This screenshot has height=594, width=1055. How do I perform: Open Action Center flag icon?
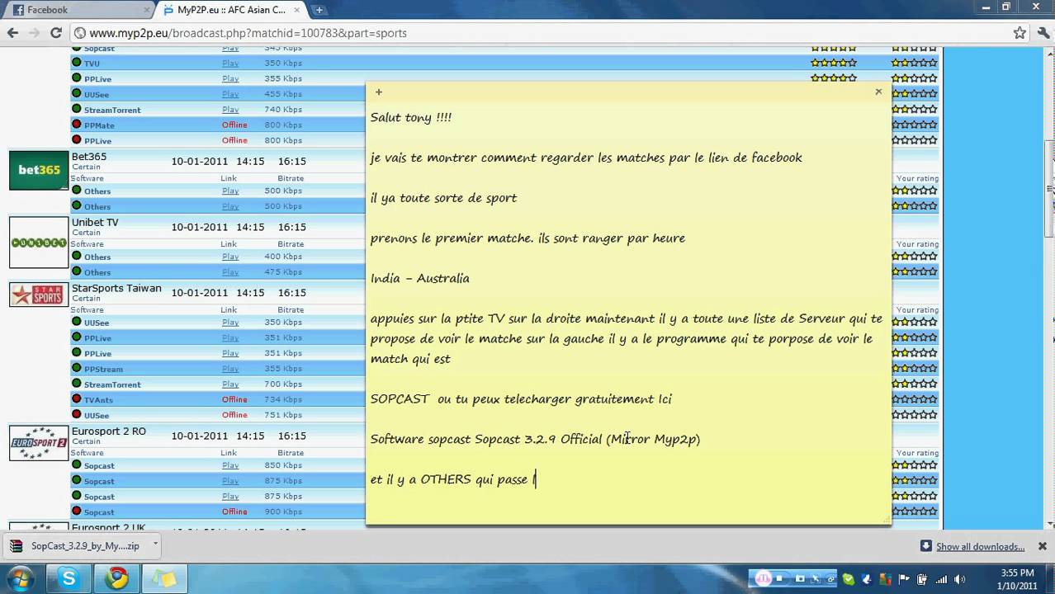point(904,579)
